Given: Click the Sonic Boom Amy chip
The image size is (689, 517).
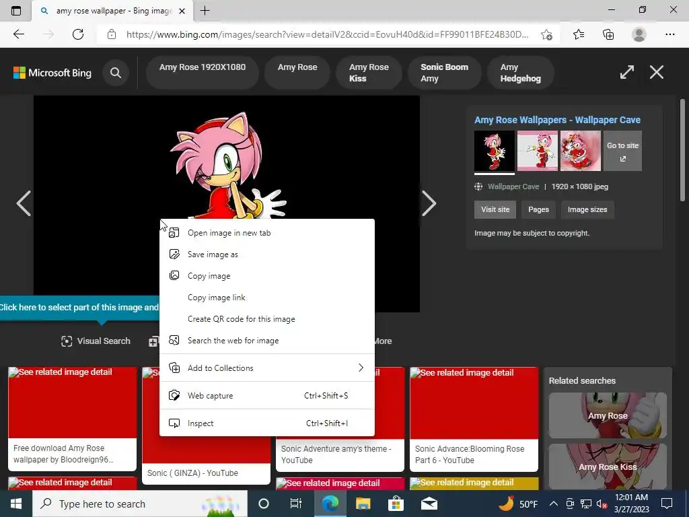Looking at the screenshot, I should 444,73.
